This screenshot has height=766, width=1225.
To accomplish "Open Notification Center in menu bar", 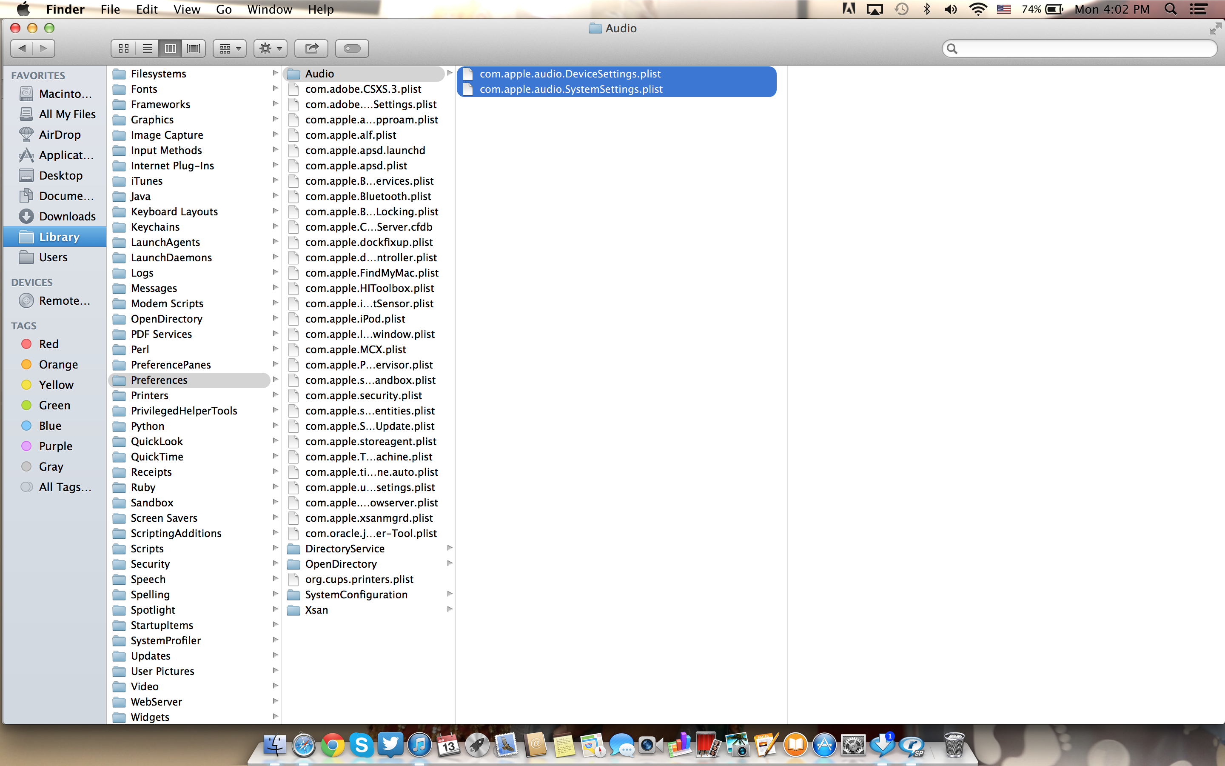I will [x=1198, y=9].
